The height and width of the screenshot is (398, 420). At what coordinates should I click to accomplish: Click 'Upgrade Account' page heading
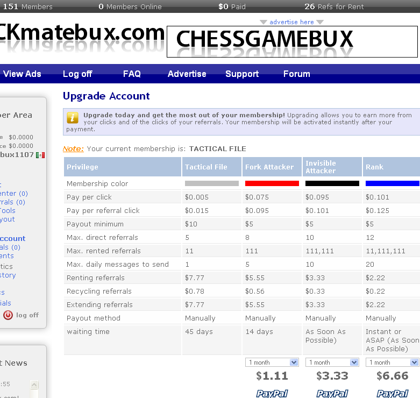point(106,96)
